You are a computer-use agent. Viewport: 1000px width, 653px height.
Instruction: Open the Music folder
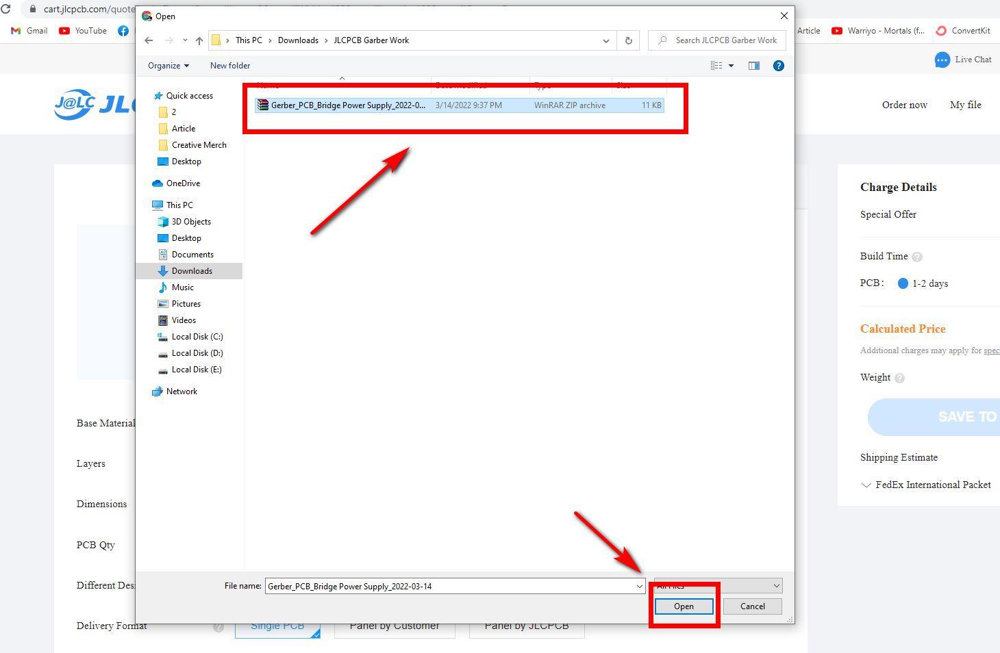coord(176,287)
